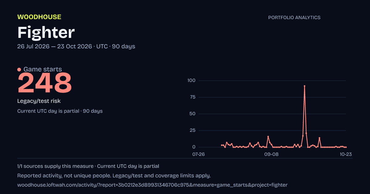Click the 75 y-axis label

(193, 97)
